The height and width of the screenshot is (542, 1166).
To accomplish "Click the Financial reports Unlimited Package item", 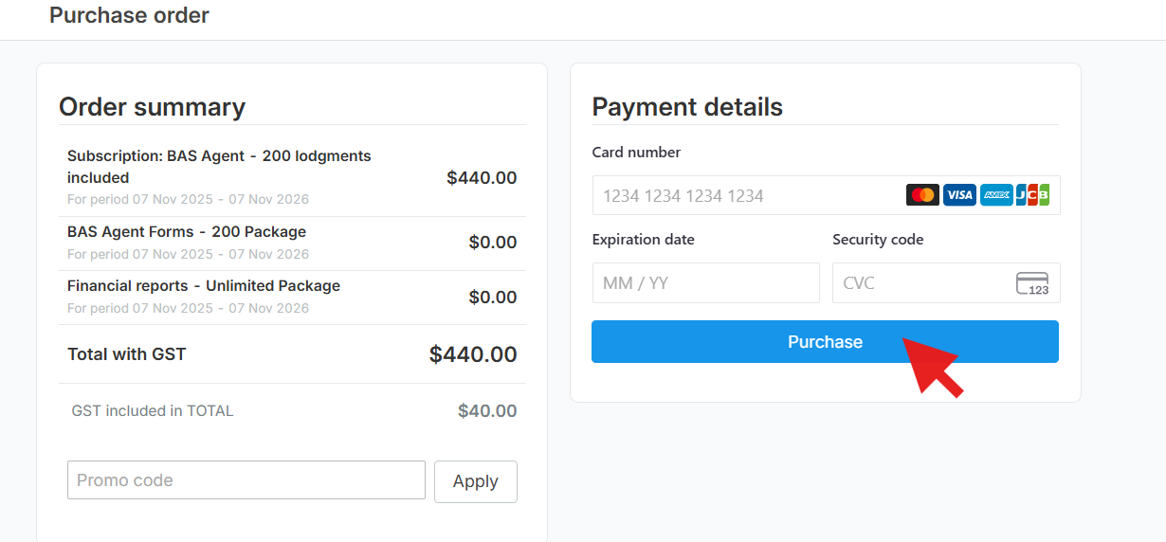I will click(x=204, y=286).
